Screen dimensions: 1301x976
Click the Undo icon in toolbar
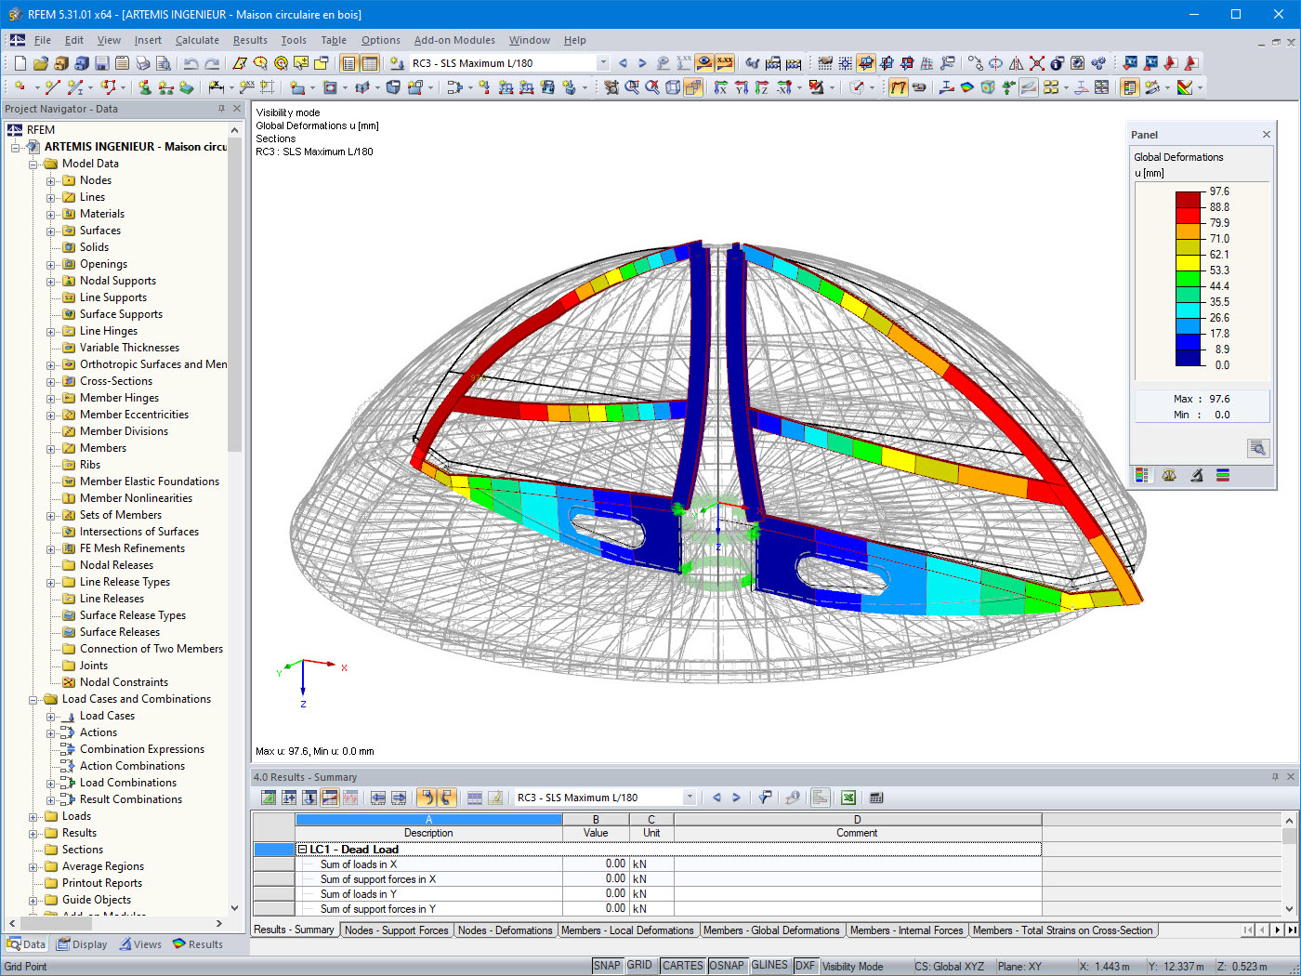click(x=192, y=63)
